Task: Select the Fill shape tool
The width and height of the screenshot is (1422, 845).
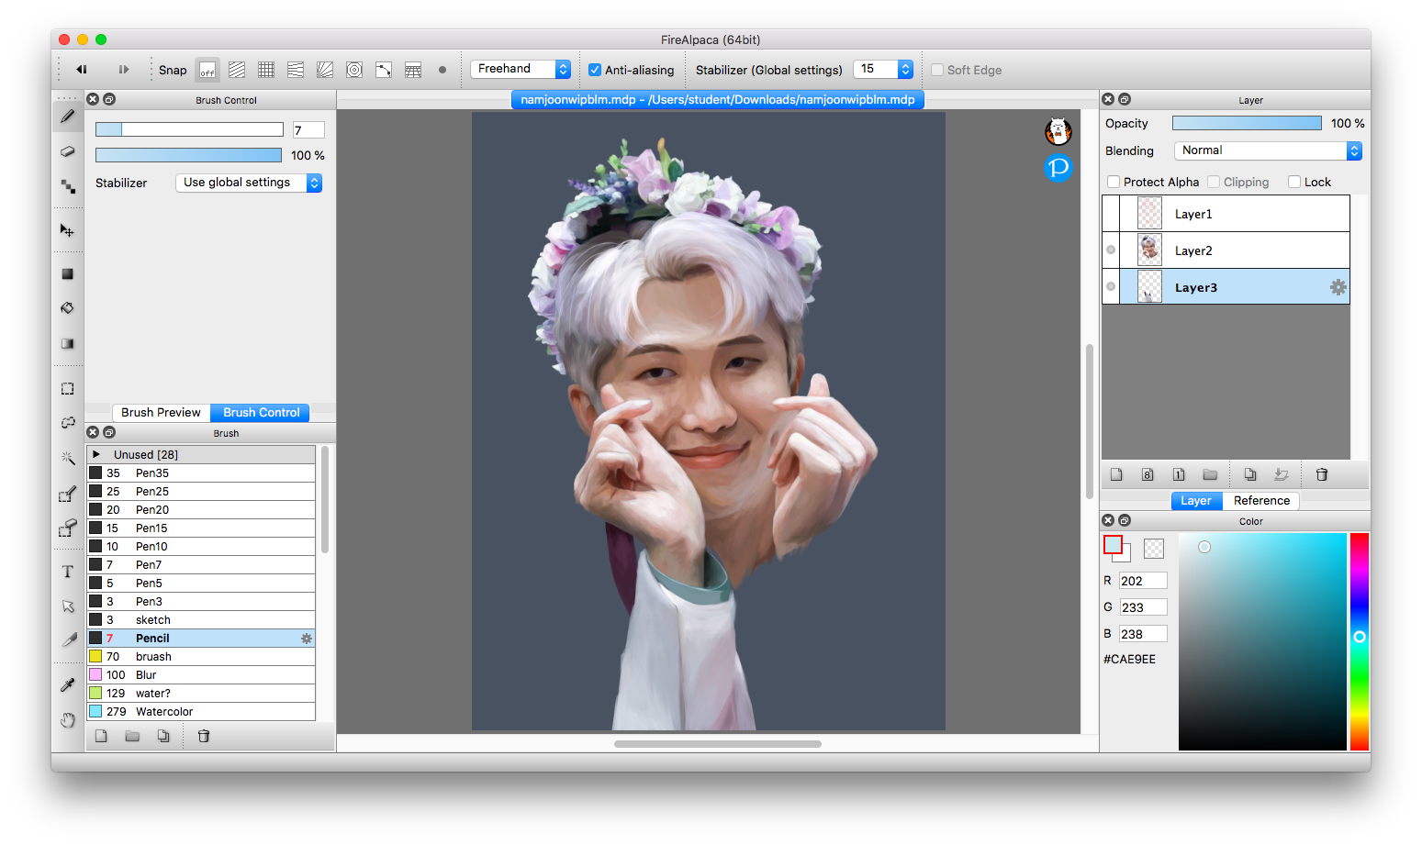Action: tap(68, 273)
